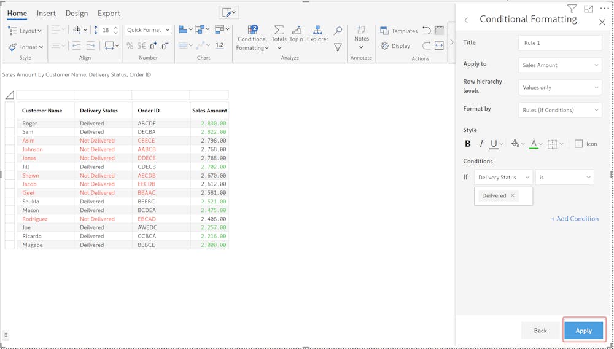Expand the Apply to Sales Amount dropdown
This screenshot has height=349, width=614.
[560, 65]
